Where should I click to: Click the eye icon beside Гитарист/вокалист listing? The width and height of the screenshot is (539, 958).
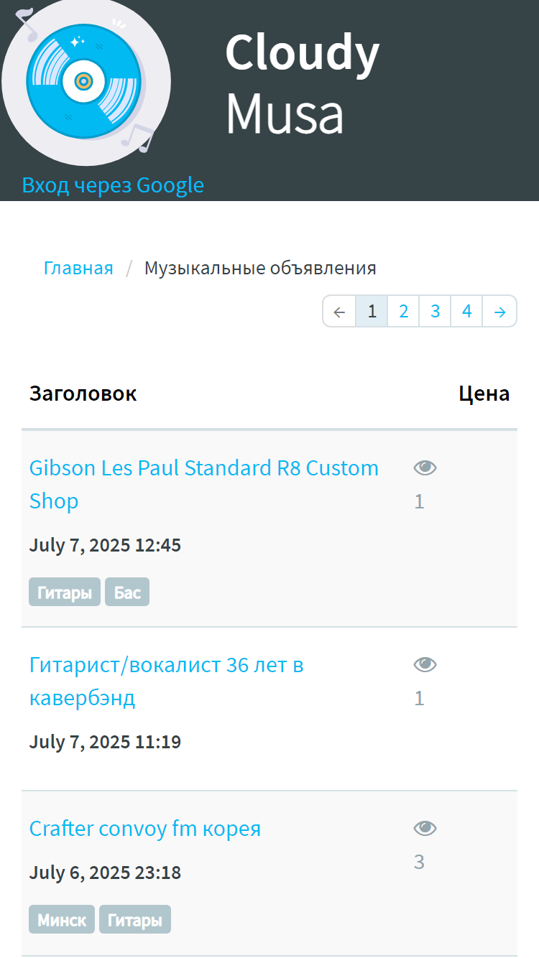pos(425,665)
